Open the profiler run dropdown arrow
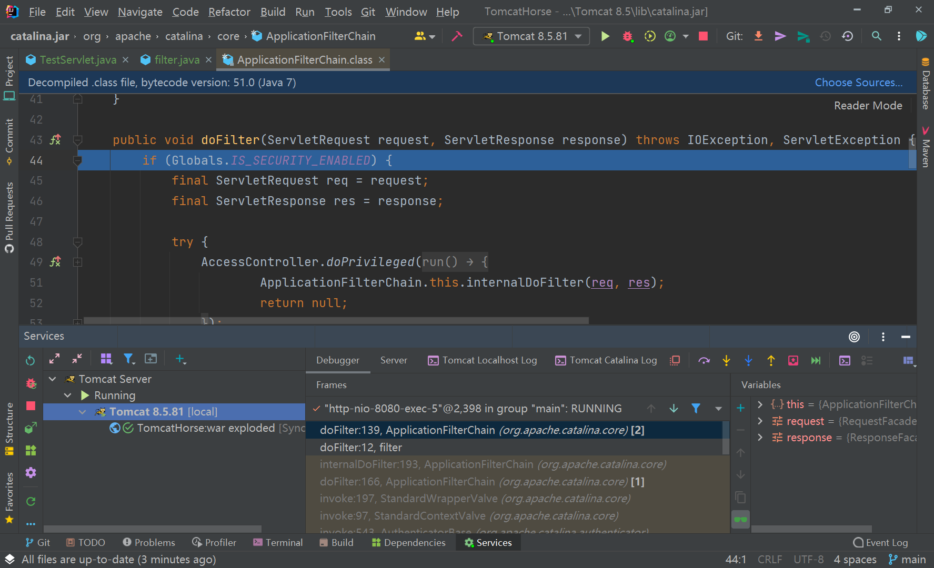Image resolution: width=934 pixels, height=568 pixels. (x=686, y=36)
